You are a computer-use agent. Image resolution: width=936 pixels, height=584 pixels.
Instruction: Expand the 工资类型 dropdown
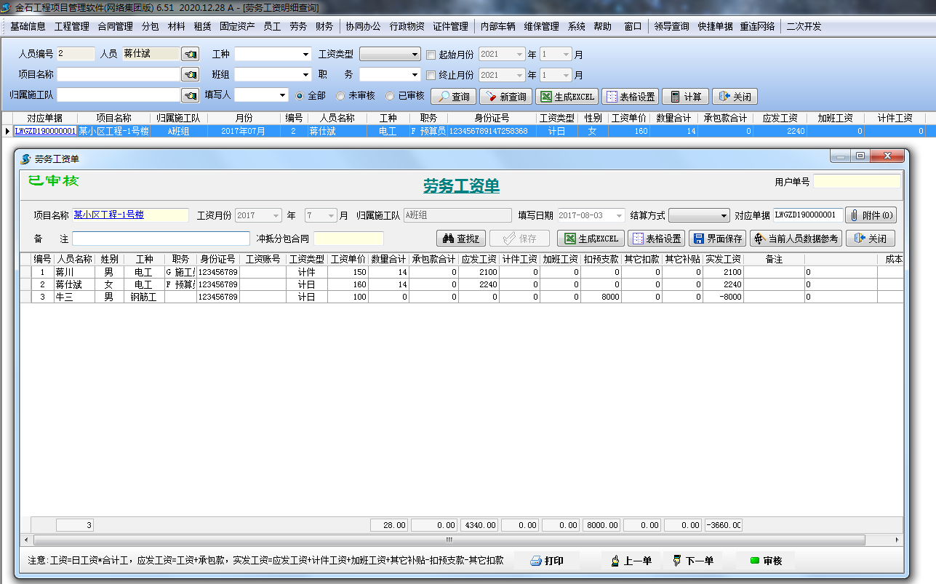(415, 53)
